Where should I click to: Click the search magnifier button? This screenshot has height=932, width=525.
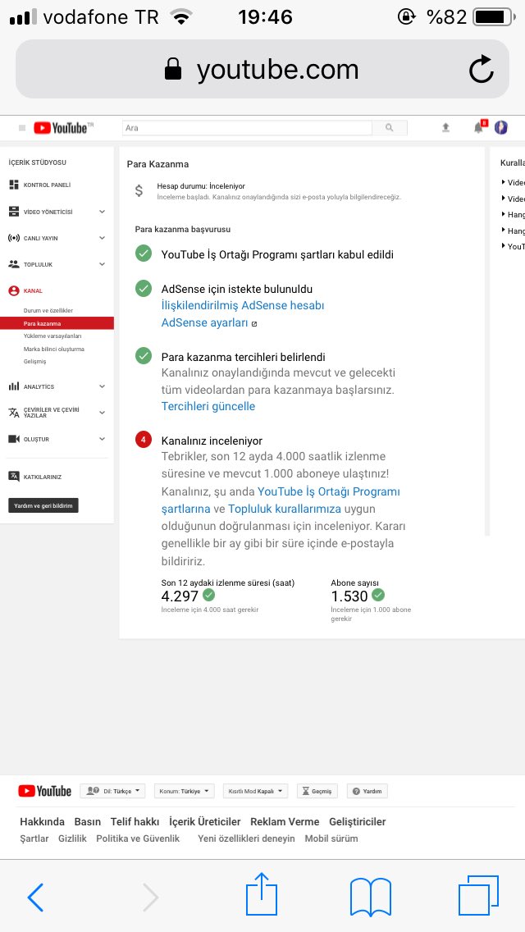point(390,128)
